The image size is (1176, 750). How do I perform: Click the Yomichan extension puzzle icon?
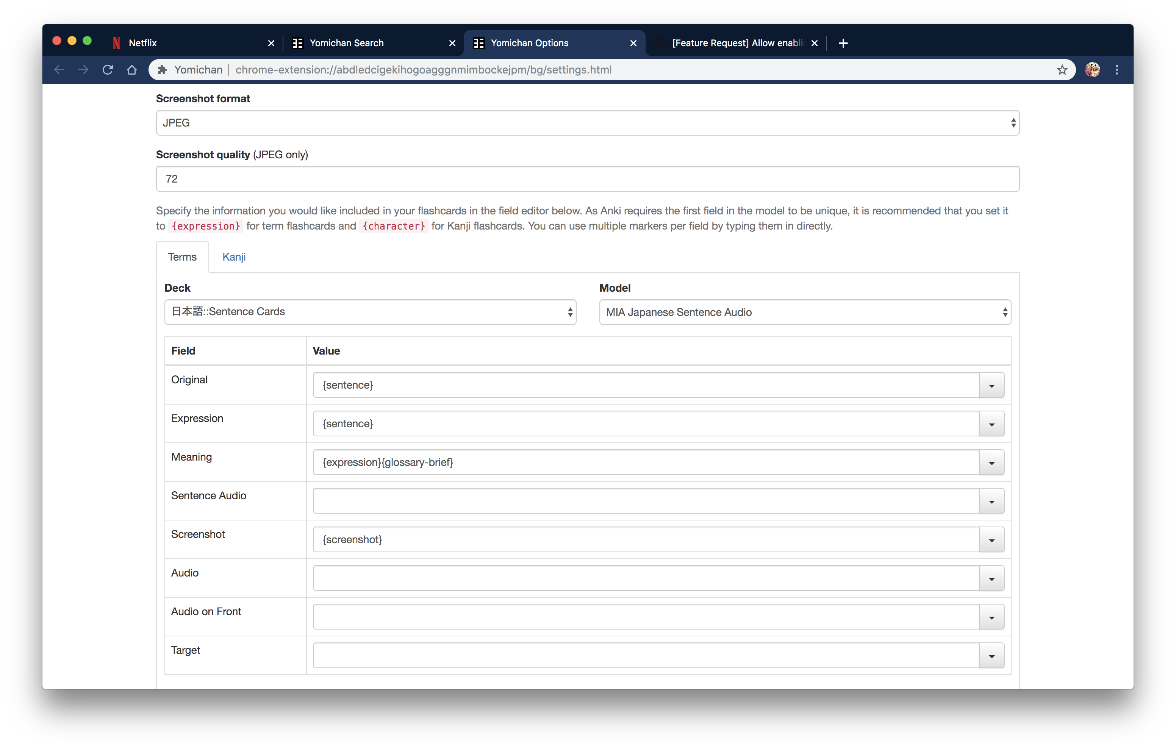click(163, 70)
